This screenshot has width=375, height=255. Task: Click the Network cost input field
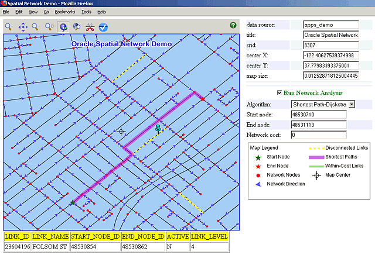(x=319, y=135)
